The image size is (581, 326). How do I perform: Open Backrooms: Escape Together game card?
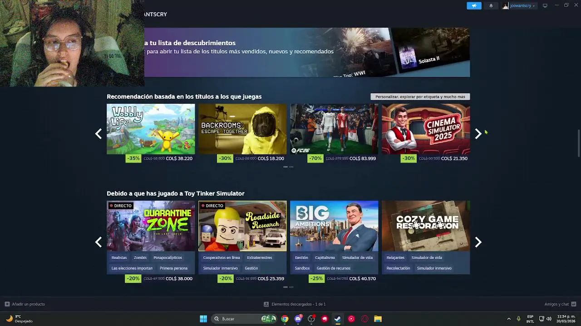242,129
